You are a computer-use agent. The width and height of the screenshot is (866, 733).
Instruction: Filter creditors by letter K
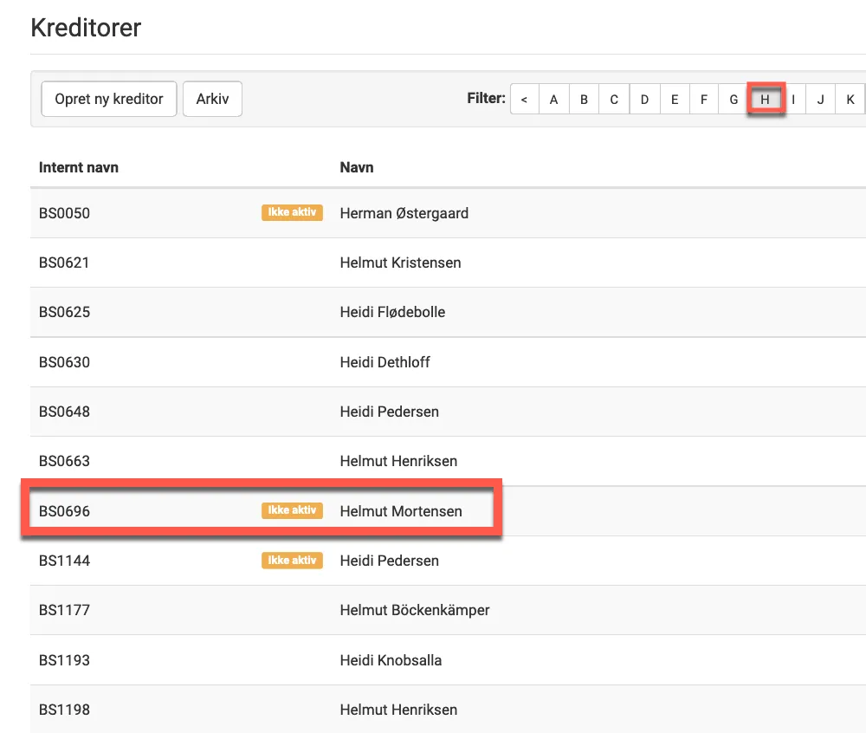coord(850,100)
